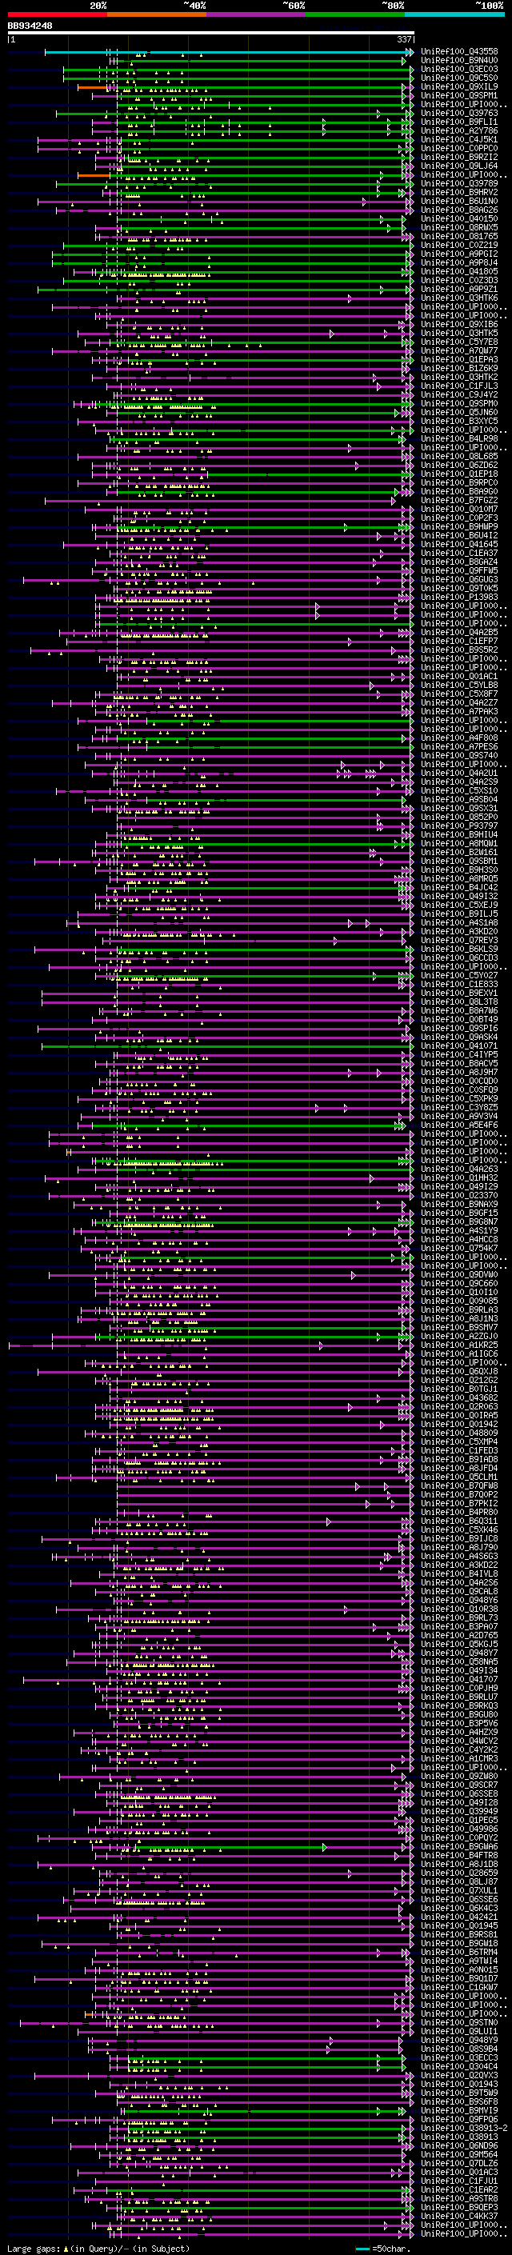Click hit label UniRef100_Q9STN0
This screenshot has width=512, height=2255.
459,2023
